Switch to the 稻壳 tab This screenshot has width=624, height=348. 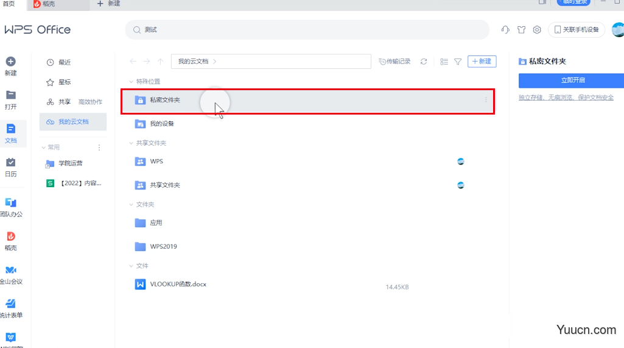tap(58, 4)
